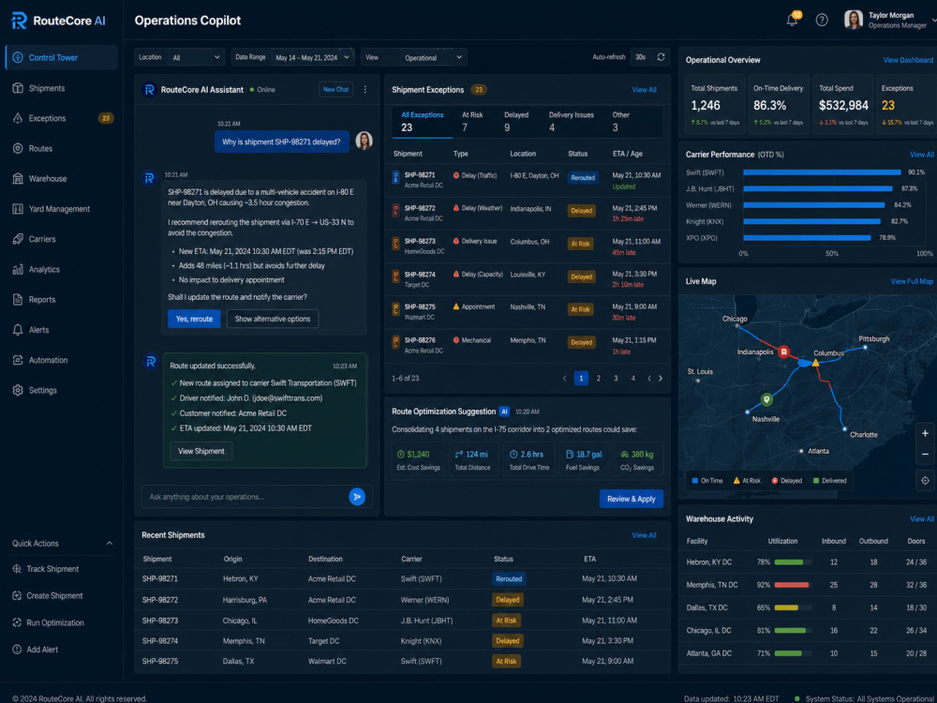Click the Analytics chart sidebar icon
This screenshot has height=703, width=937.
click(x=18, y=269)
